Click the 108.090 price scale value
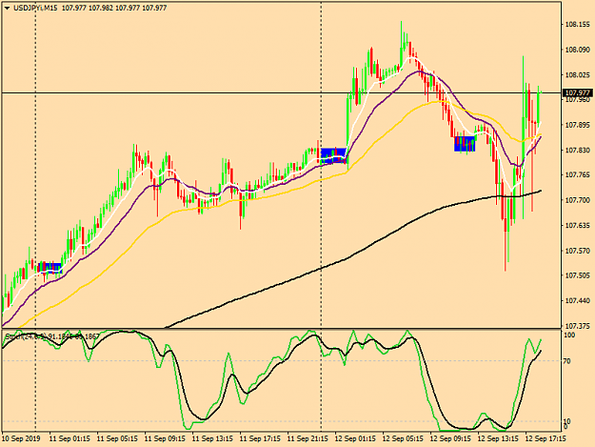The image size is (595, 447). 578,50
